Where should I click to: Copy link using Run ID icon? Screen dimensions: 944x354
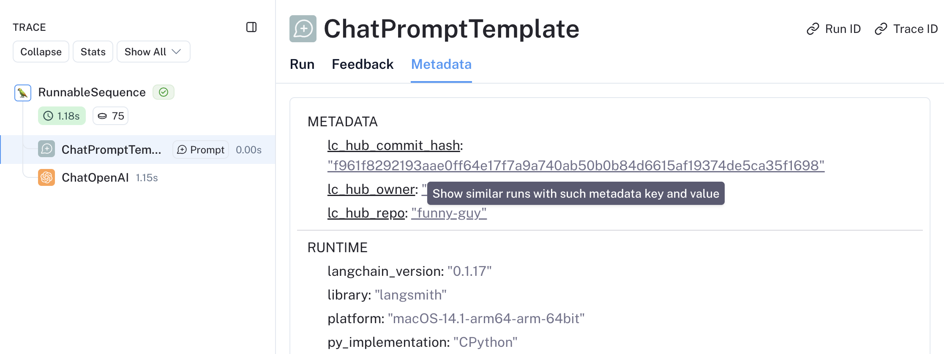813,29
